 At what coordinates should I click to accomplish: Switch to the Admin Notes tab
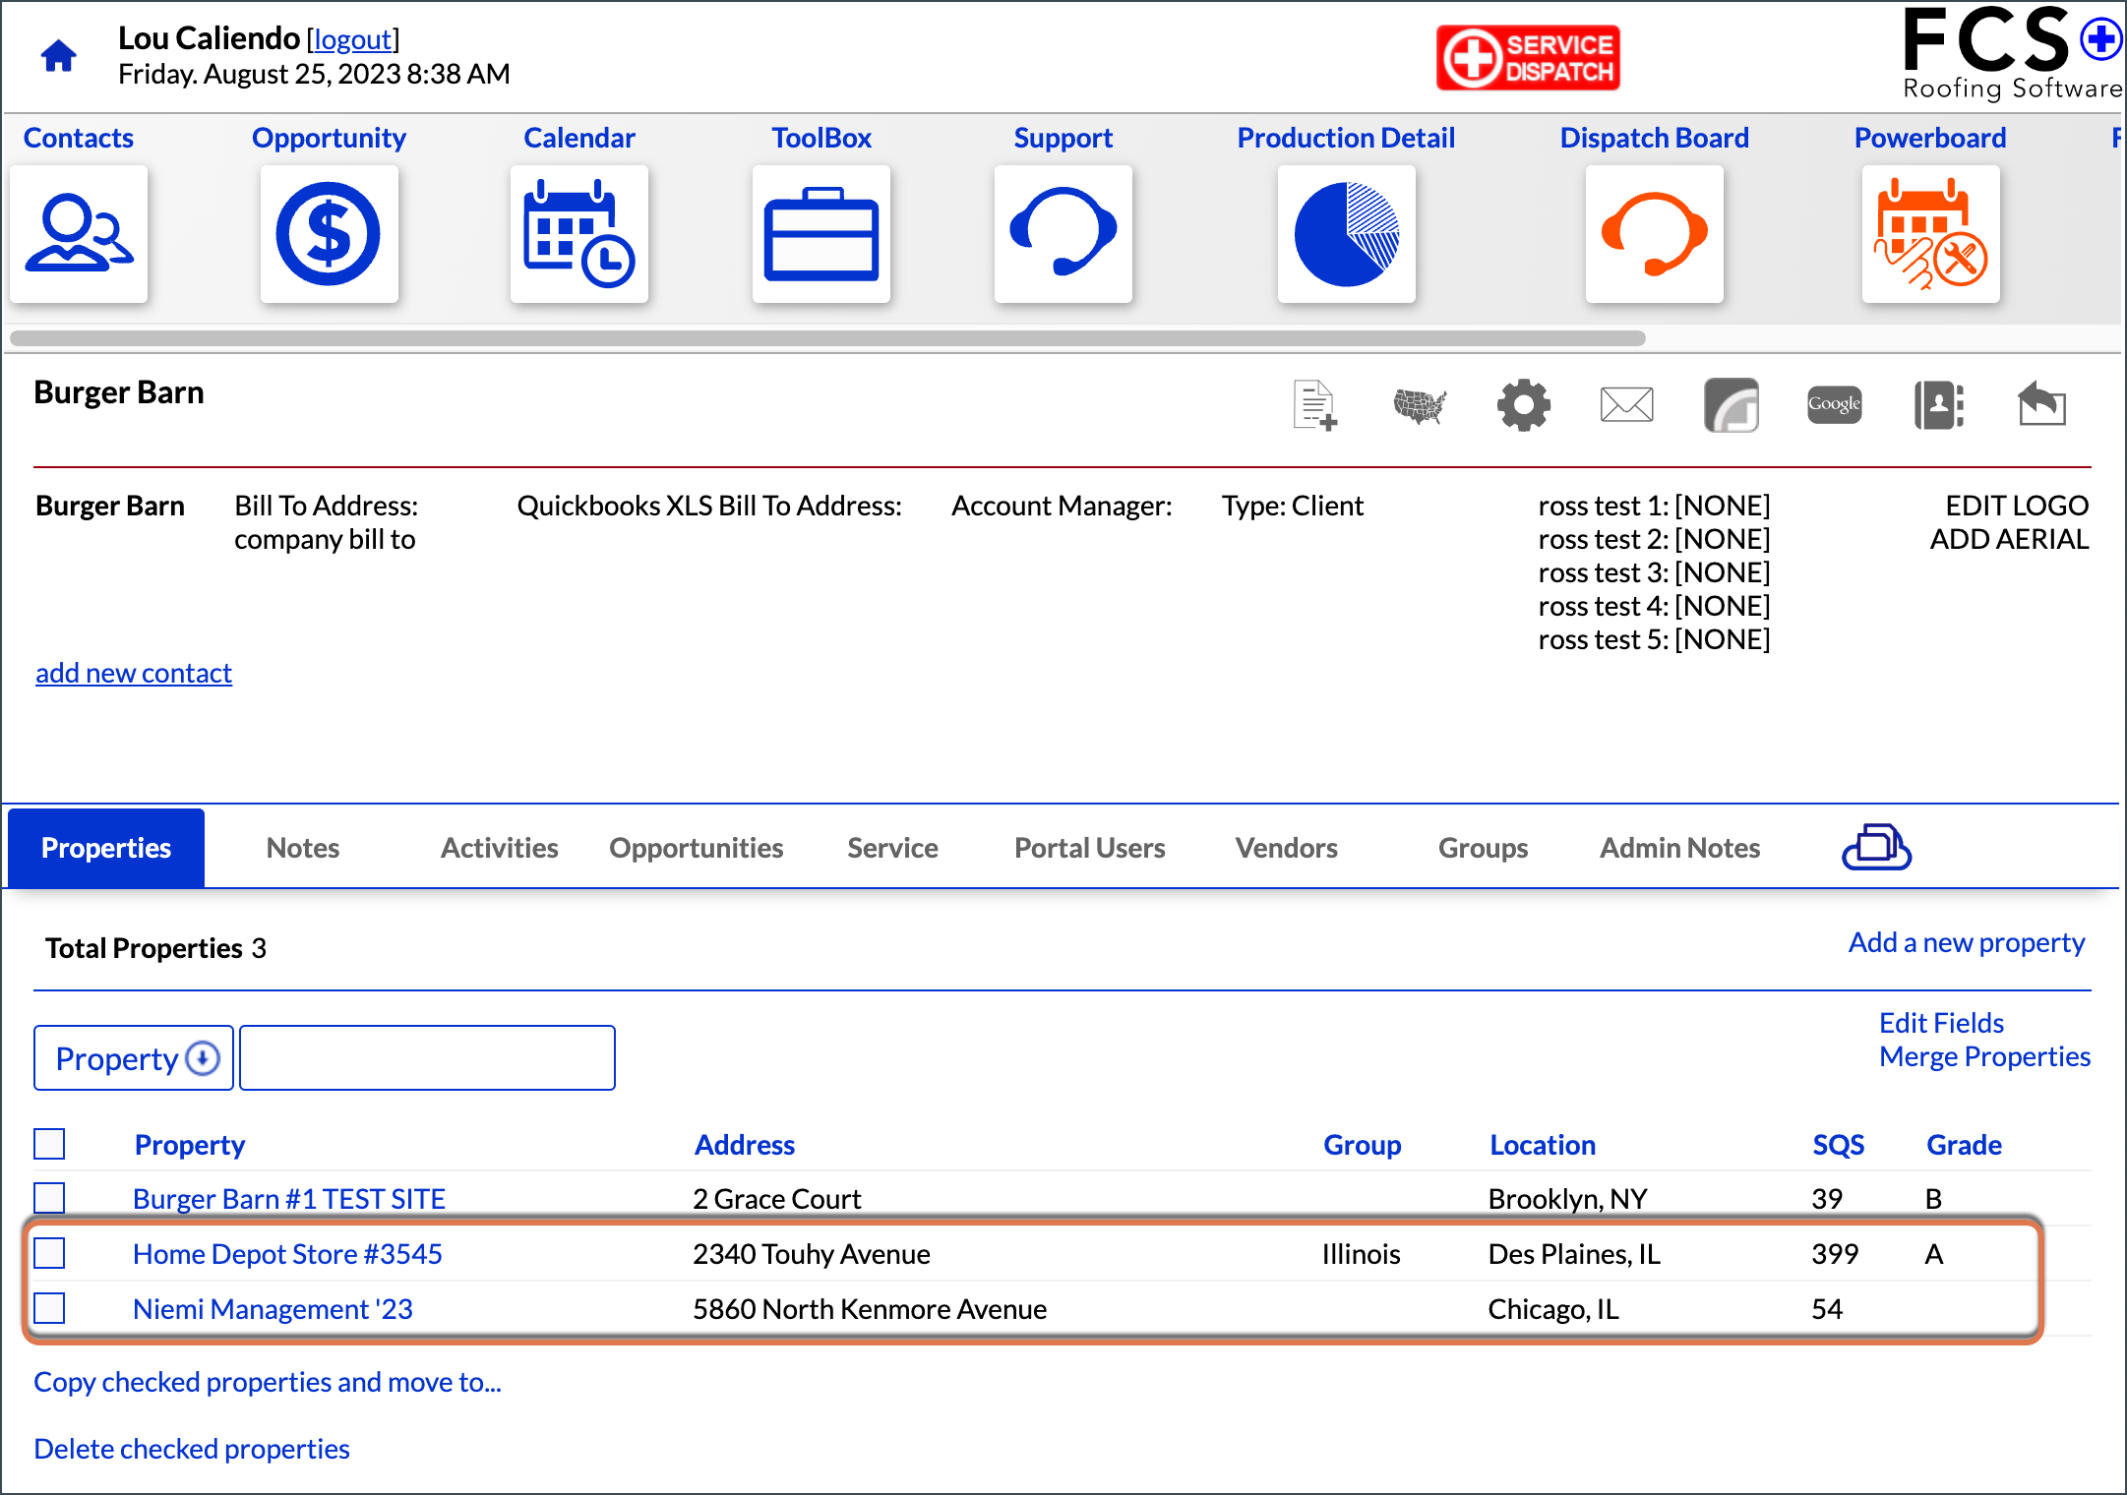point(1680,848)
